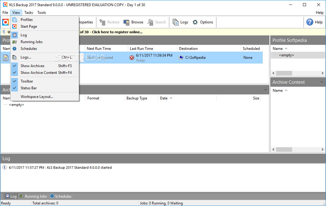
Task: Click the Options gear icon
Action: tap(195, 22)
